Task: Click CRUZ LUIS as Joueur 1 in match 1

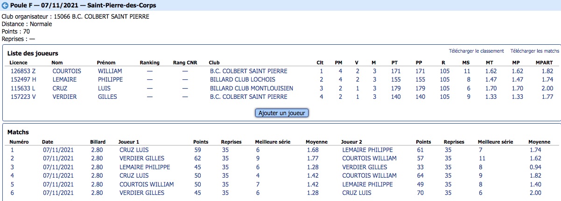Action: 134,150
